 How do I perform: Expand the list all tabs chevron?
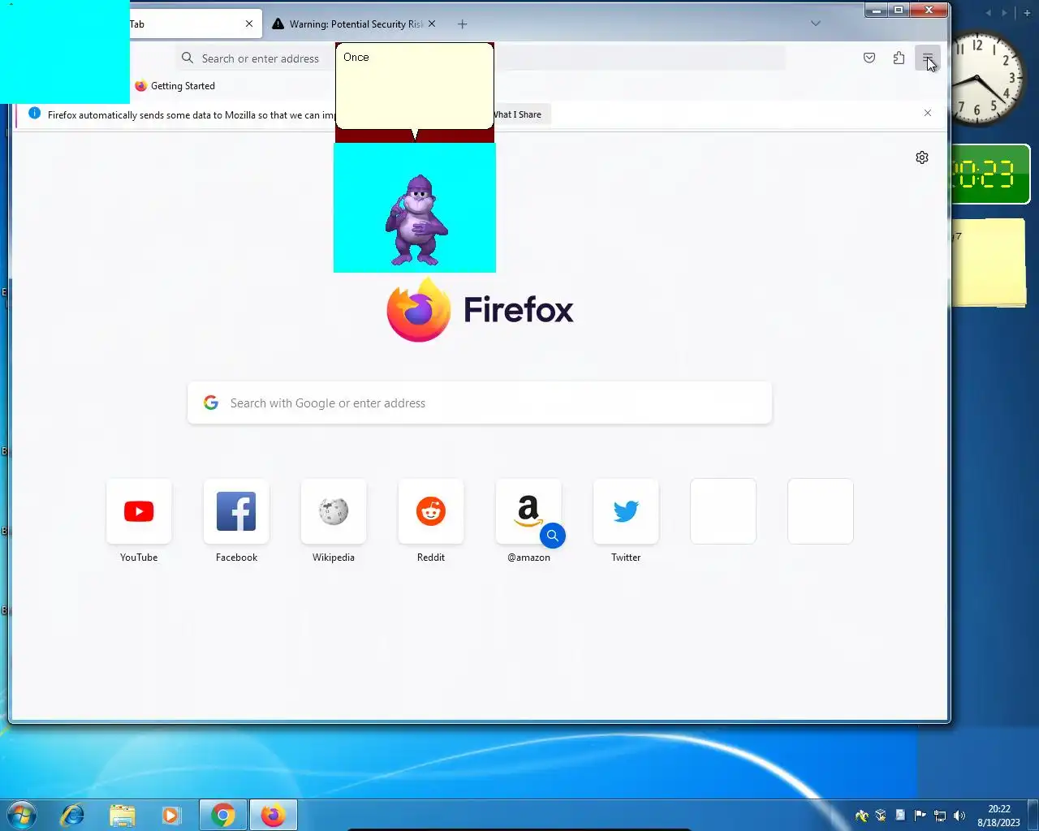(x=816, y=24)
